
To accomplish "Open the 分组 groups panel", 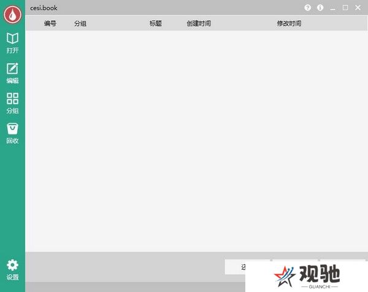I will [x=12, y=103].
